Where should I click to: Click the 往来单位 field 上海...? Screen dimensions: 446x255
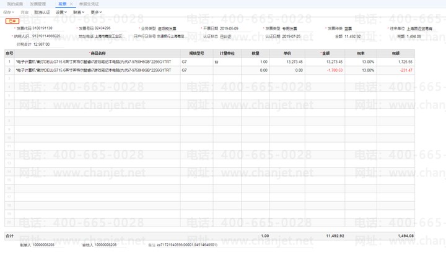coord(422,28)
